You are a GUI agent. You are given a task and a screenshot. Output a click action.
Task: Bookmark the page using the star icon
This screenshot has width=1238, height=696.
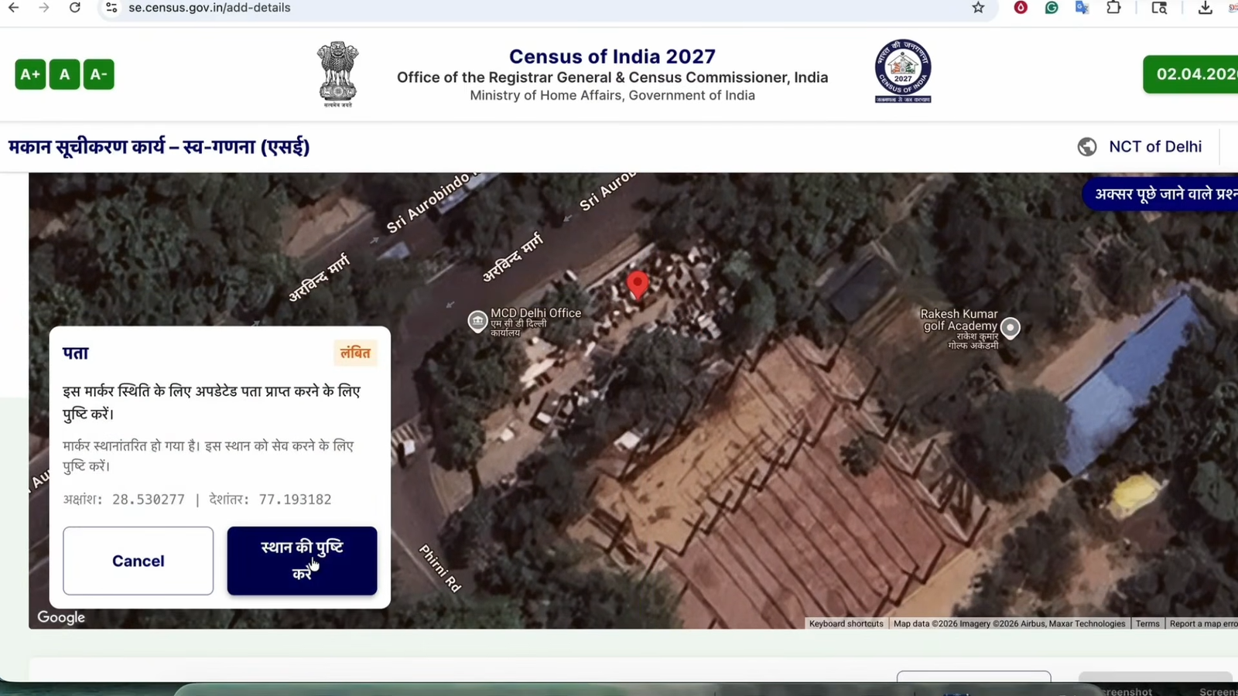[x=978, y=8]
